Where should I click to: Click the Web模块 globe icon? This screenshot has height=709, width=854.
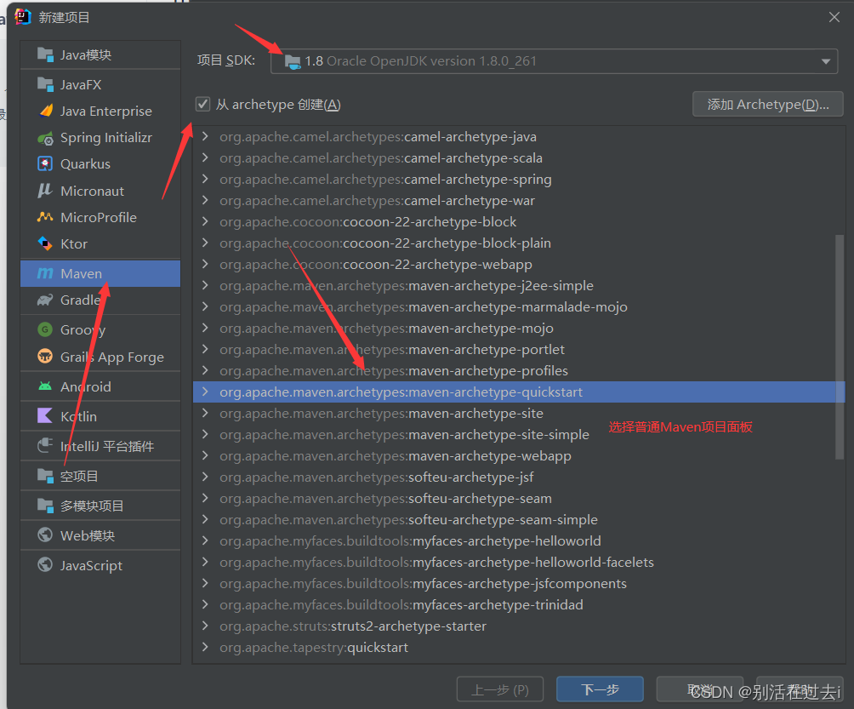click(45, 535)
